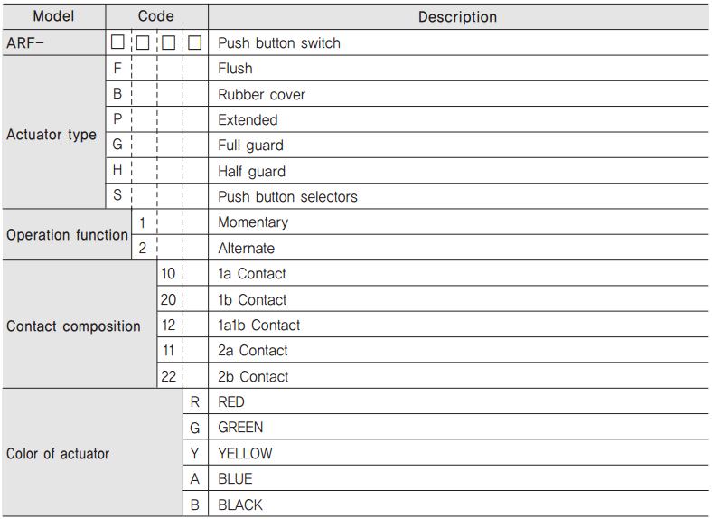The width and height of the screenshot is (712, 519).
Task: Select contact code 12
Action: [168, 325]
